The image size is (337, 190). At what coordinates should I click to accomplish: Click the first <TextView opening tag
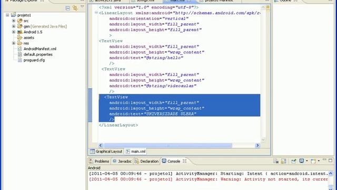pyautogui.click(x=111, y=41)
